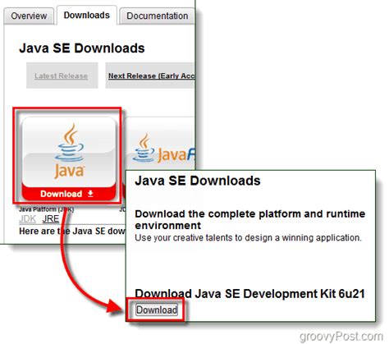
Task: Open the JDK link
Action: (27, 219)
